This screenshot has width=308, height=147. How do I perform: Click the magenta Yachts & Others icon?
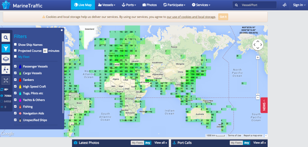point(20,100)
